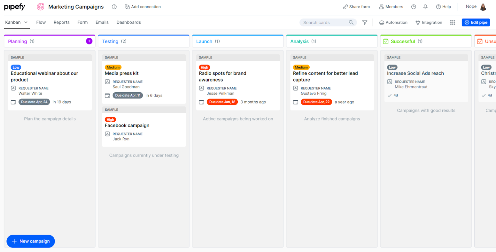Open Share form link
This screenshot has width=496, height=252.
point(356,6)
